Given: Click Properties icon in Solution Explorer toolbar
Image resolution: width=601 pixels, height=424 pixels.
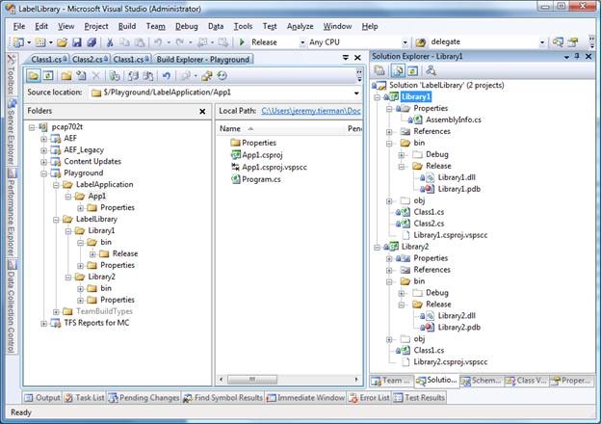Looking at the screenshot, I should coord(379,70).
